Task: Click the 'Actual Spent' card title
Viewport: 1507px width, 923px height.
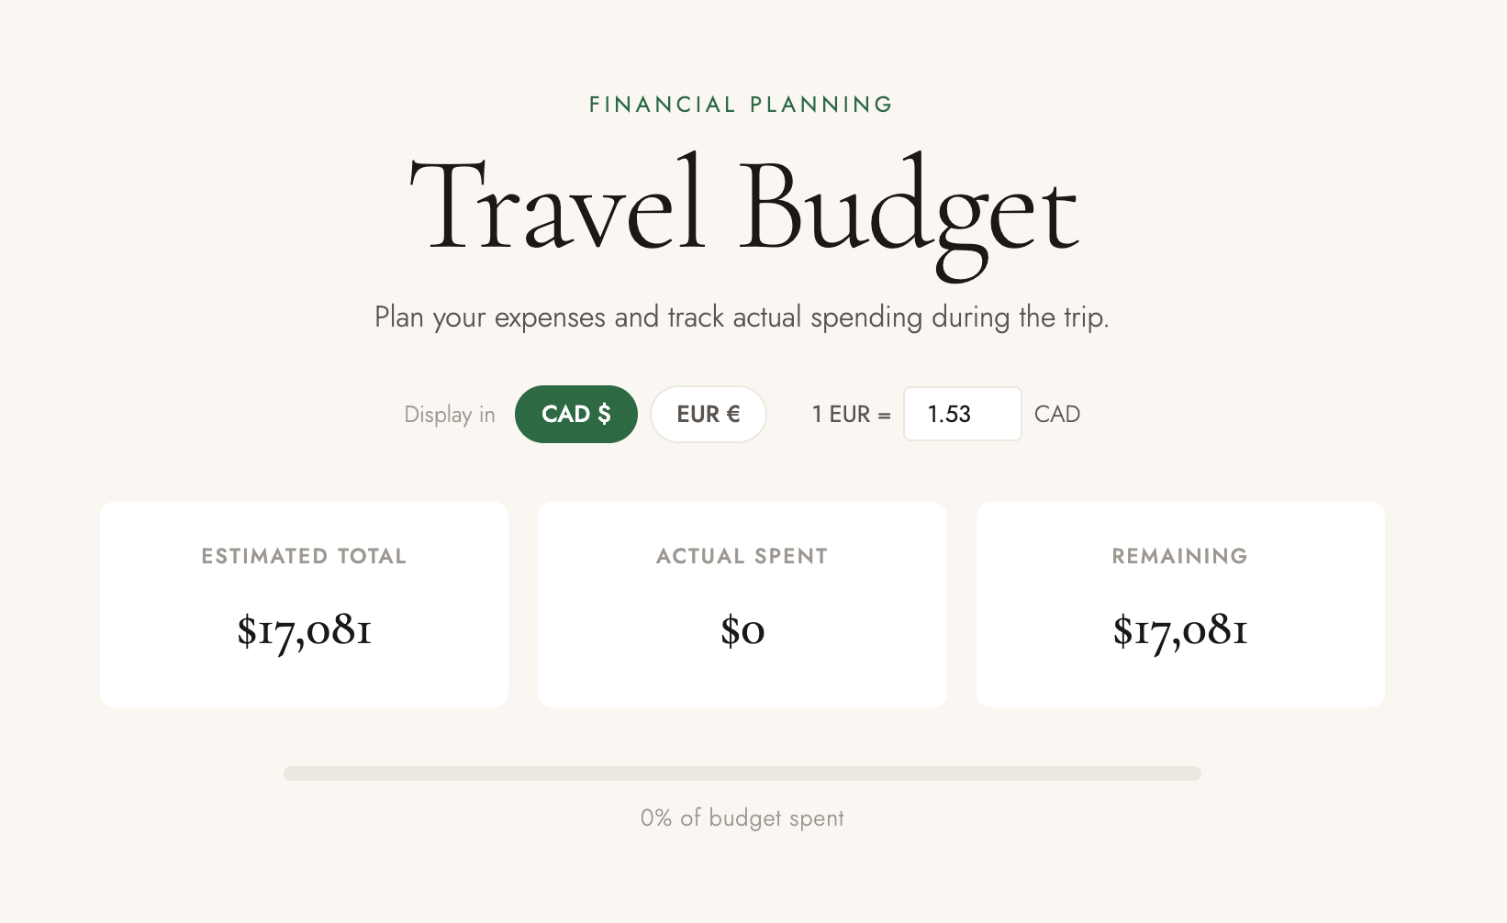Action: click(742, 556)
